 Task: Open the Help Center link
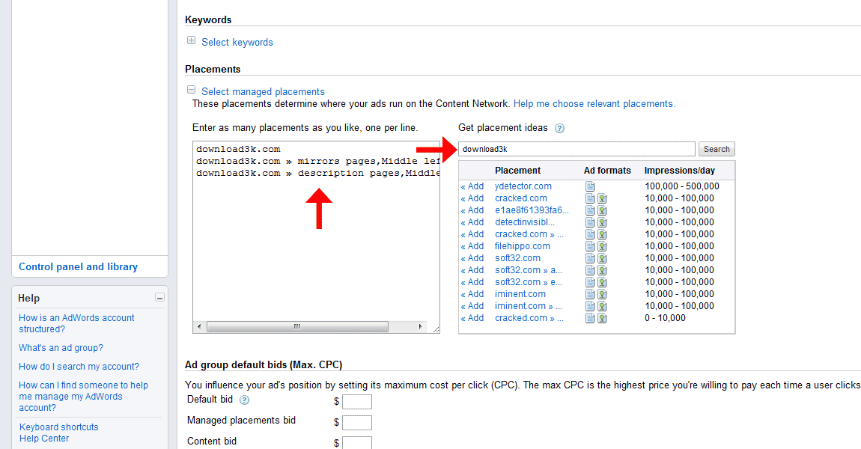(x=44, y=439)
